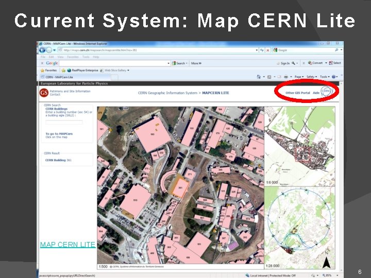The height and width of the screenshot is (278, 371).
Task: Open the File menu
Action: tap(43, 57)
